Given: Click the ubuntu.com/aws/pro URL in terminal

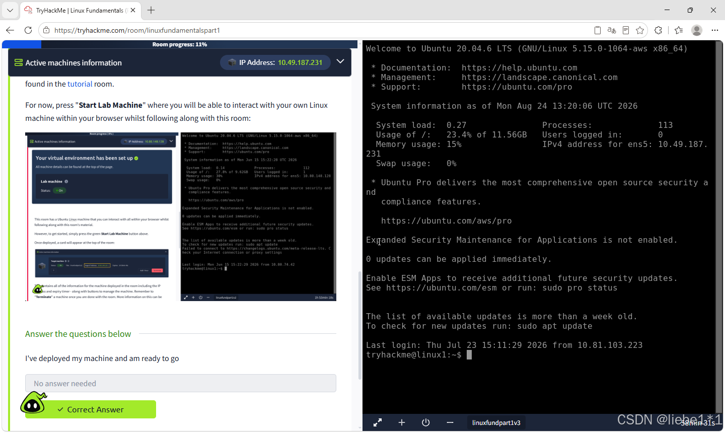Looking at the screenshot, I should (447, 221).
